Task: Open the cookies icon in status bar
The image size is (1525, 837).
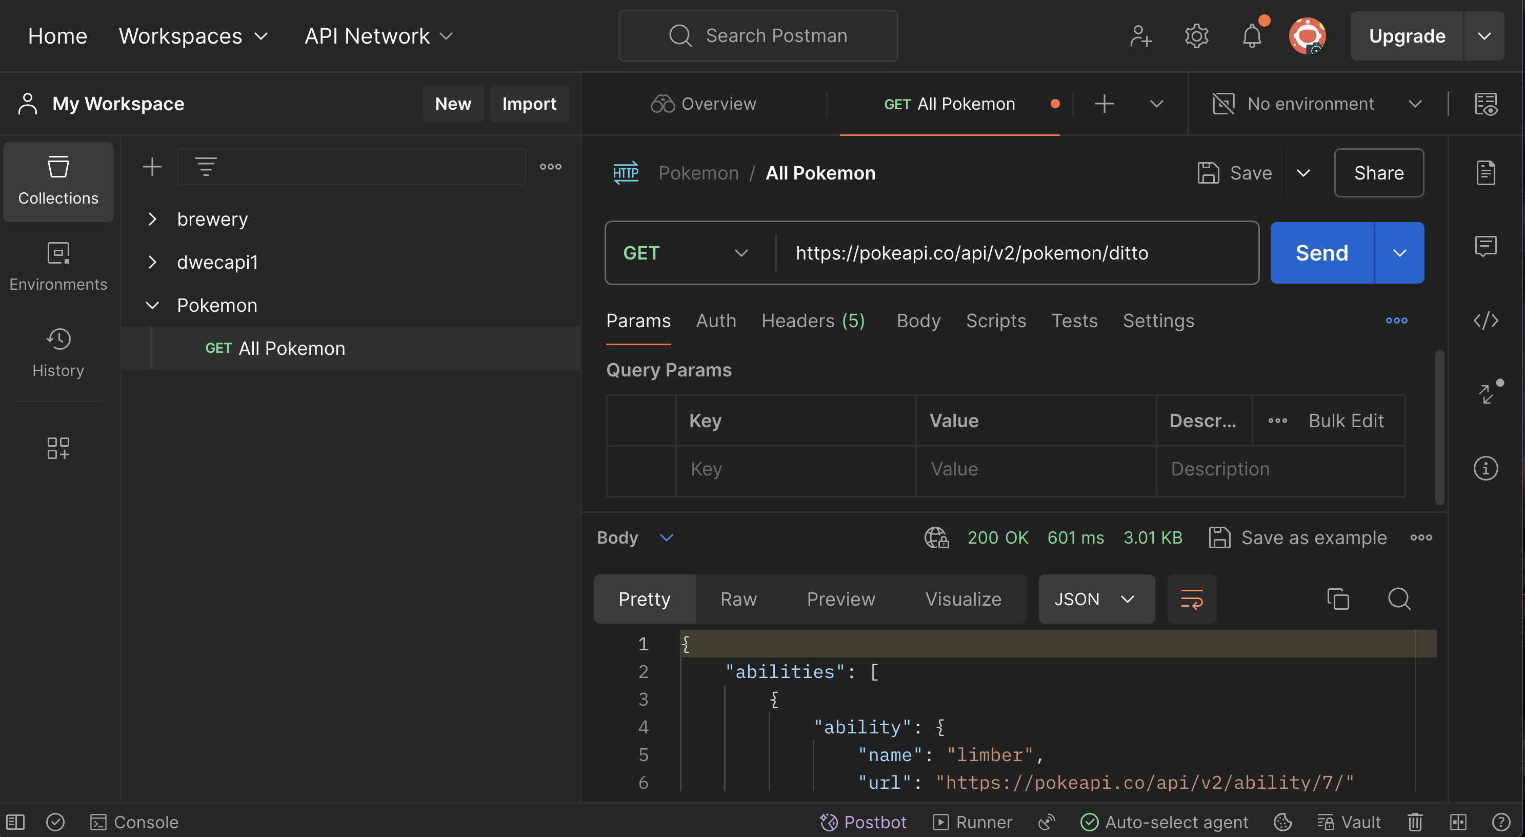Action: coord(1282,822)
